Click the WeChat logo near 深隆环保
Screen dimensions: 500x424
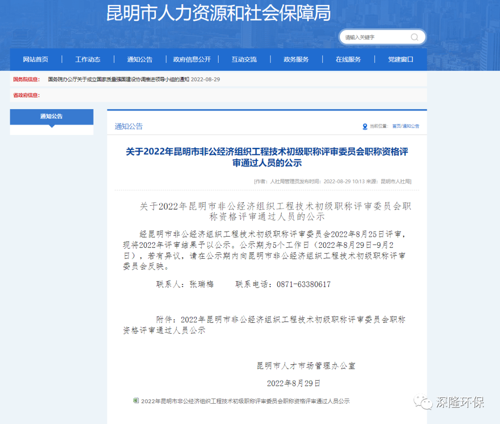point(423,401)
